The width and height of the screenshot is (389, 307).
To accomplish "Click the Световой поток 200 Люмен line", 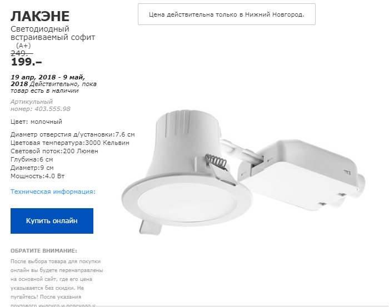I will tap(54, 151).
